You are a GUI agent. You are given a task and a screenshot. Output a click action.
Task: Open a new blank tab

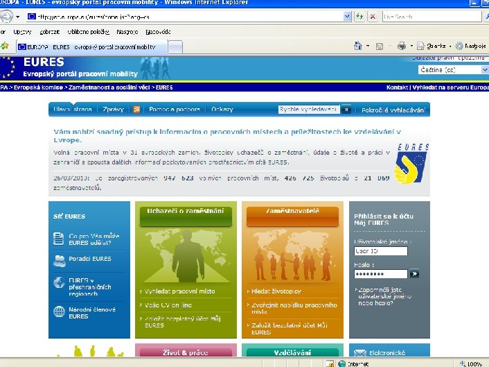tap(175, 47)
